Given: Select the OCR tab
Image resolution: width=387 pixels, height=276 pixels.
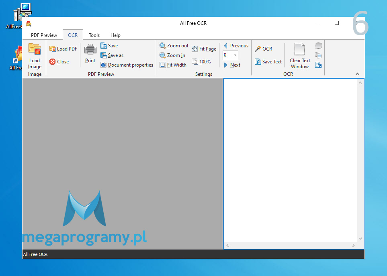Looking at the screenshot, I should 73,35.
